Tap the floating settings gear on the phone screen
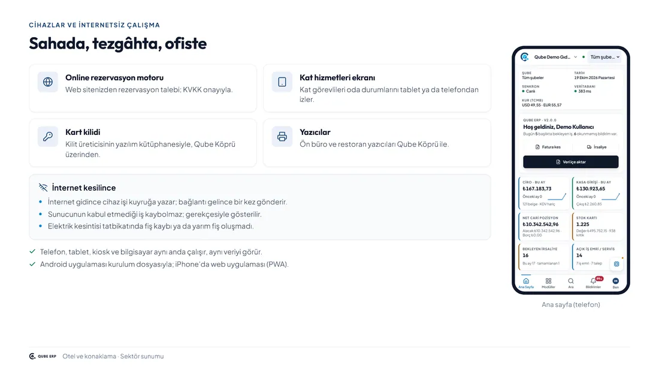Screen dimensions: 659x371 click(x=616, y=264)
